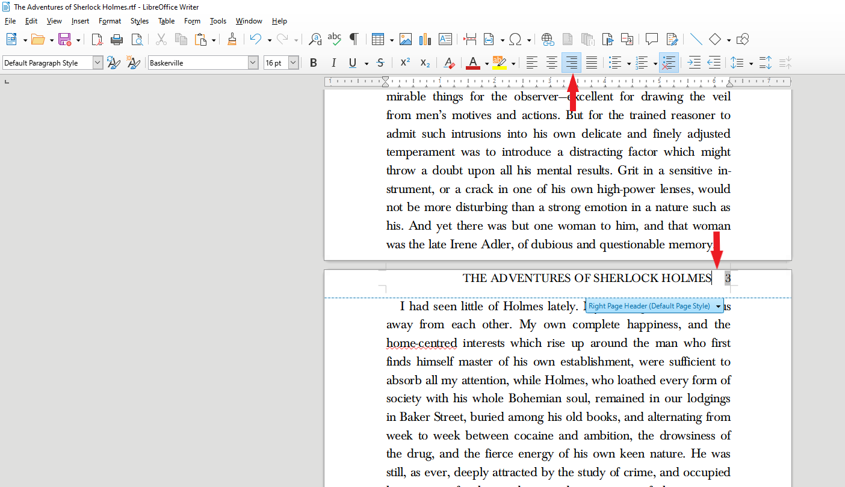Insert a chart

[426, 40]
